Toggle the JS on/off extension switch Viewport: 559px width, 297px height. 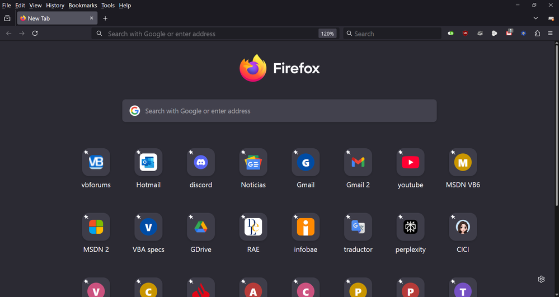[x=450, y=34]
